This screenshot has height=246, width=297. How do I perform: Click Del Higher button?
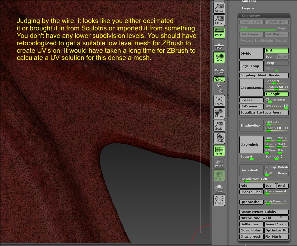[276, 34]
